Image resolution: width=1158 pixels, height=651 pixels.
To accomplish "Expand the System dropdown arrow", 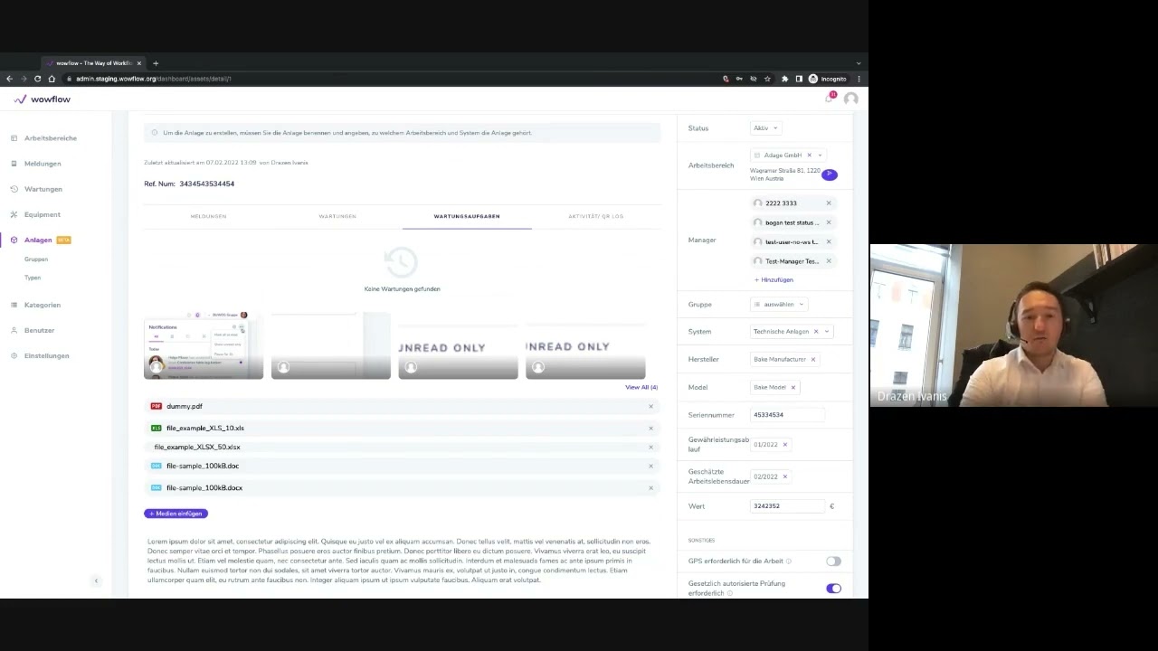I will [x=826, y=332].
